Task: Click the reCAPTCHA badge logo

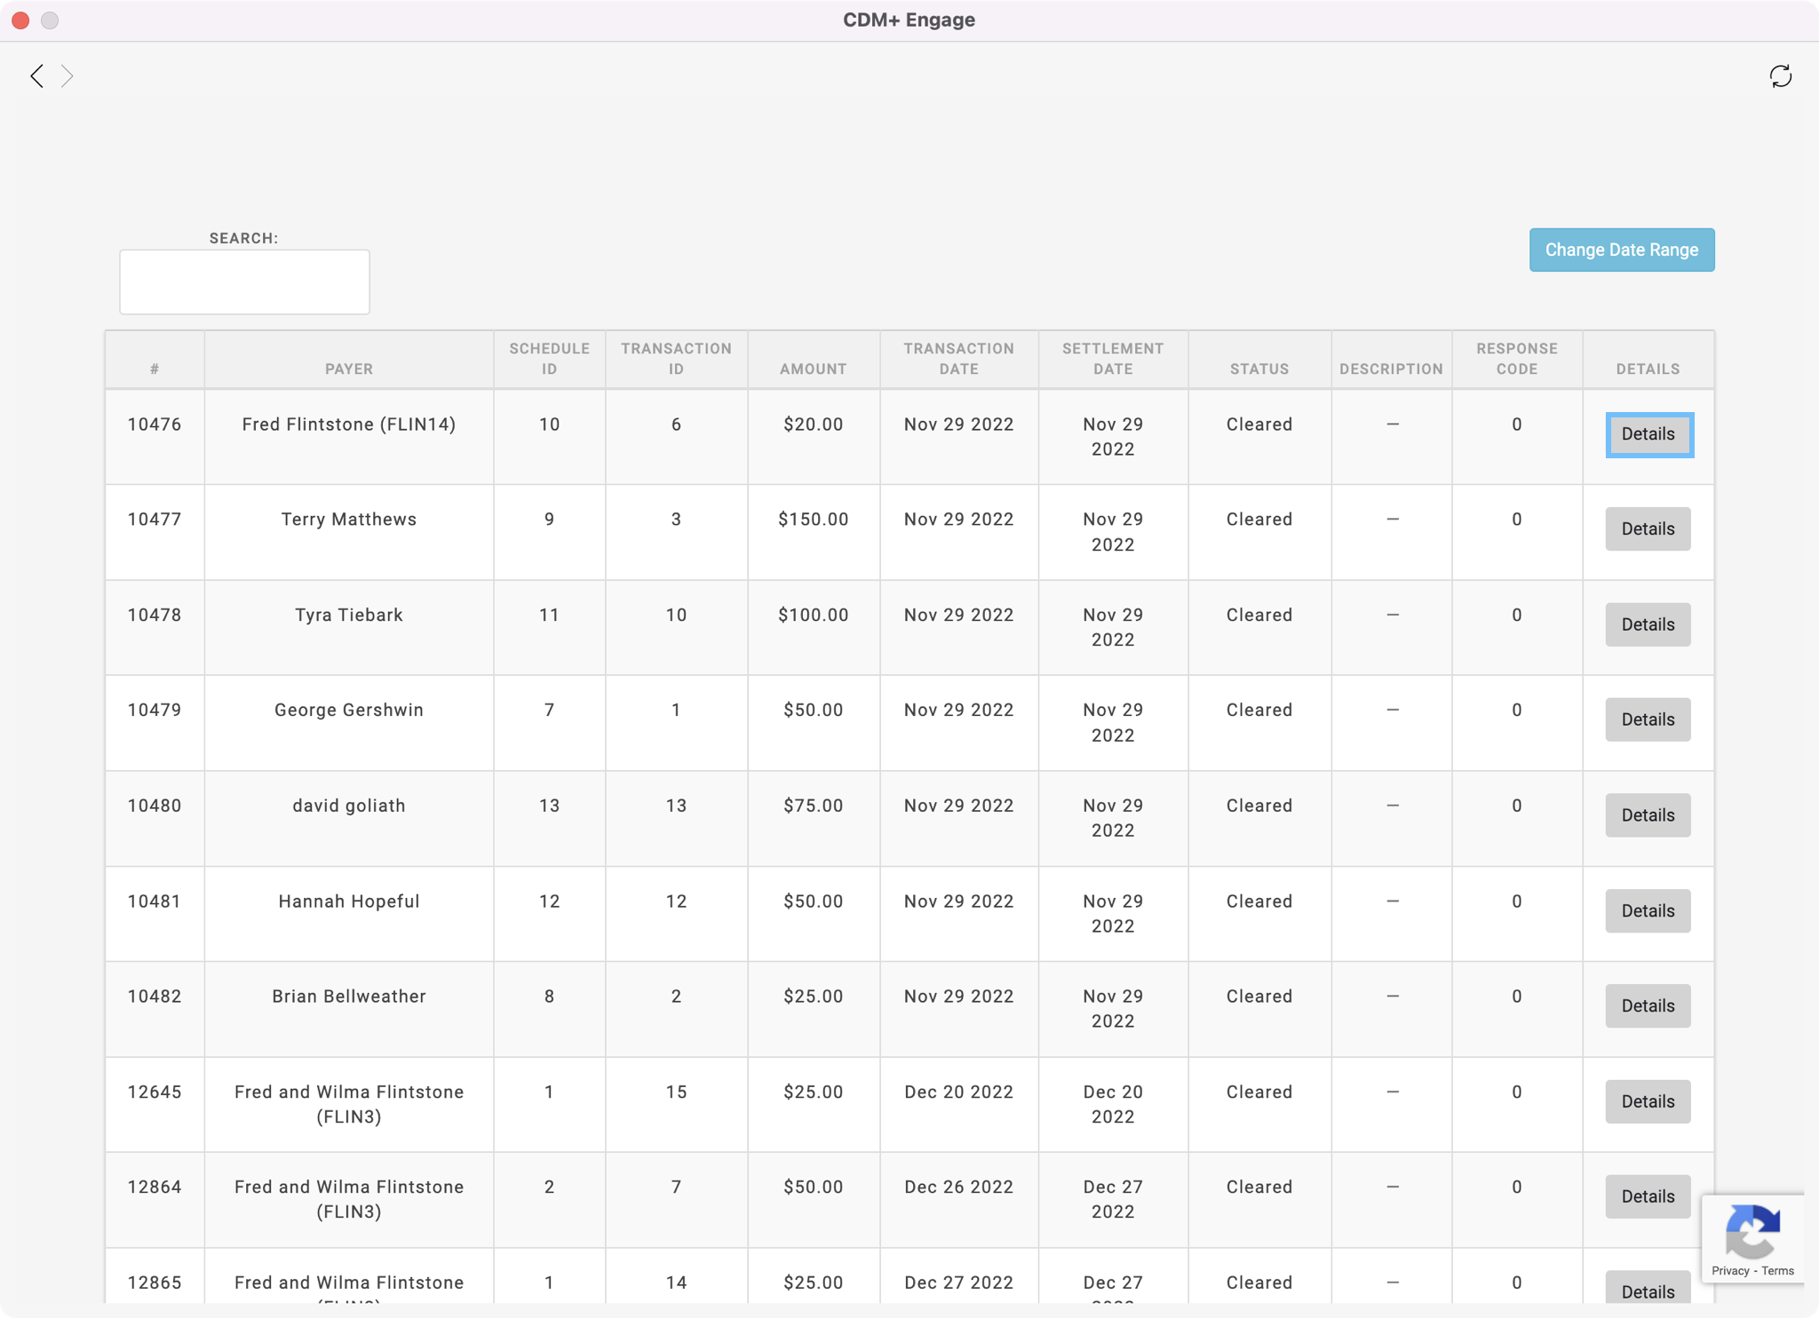Action: (x=1751, y=1231)
